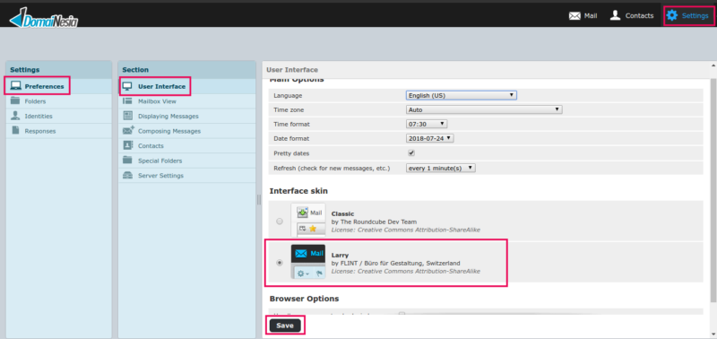This screenshot has width=717, height=339.
Task: Click the 'Refresh (check for new messages, etc.)' label
Action: (x=332, y=169)
